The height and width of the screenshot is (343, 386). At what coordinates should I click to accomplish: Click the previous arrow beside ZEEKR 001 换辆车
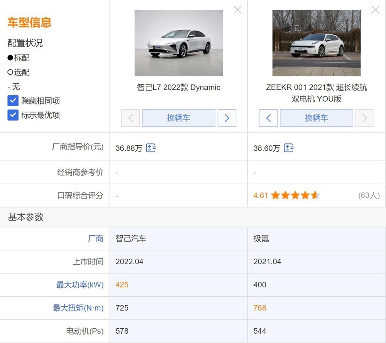pyautogui.click(x=268, y=118)
